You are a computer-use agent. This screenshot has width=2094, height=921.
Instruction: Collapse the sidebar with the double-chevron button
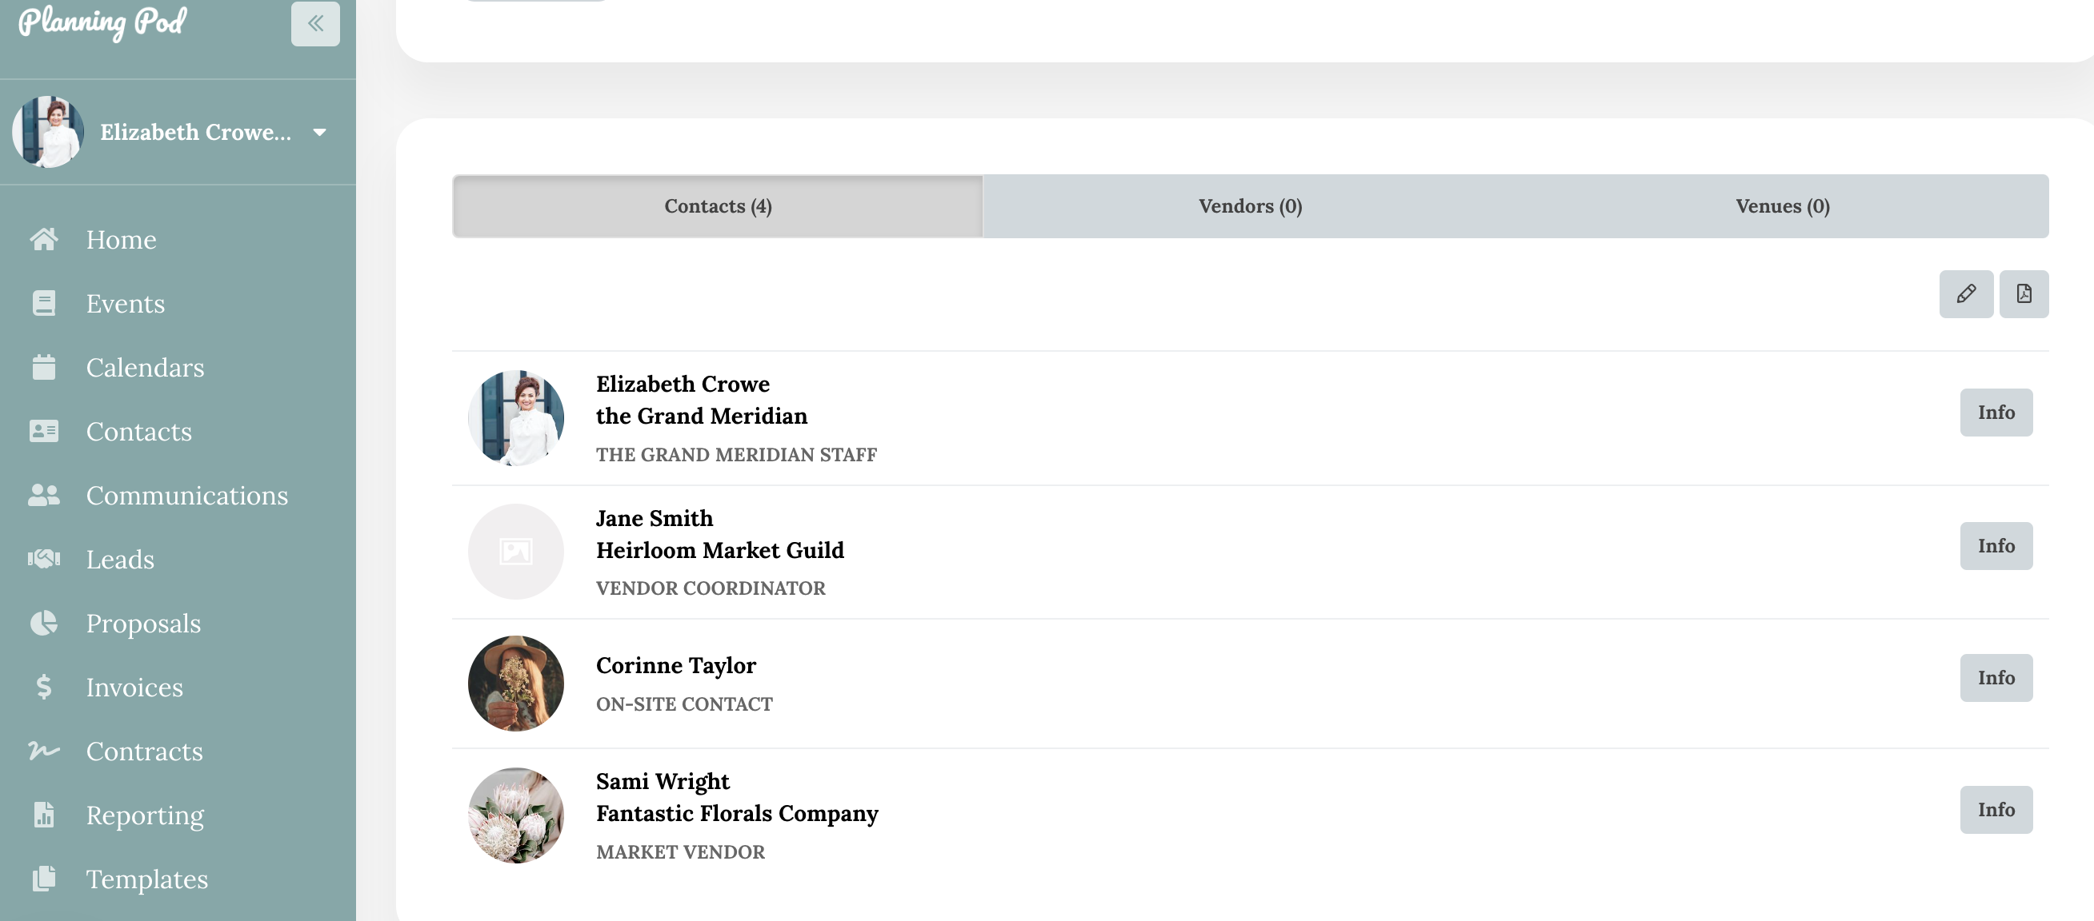(x=315, y=22)
